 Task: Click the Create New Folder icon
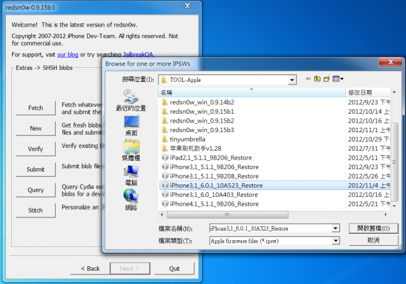tap(327, 79)
